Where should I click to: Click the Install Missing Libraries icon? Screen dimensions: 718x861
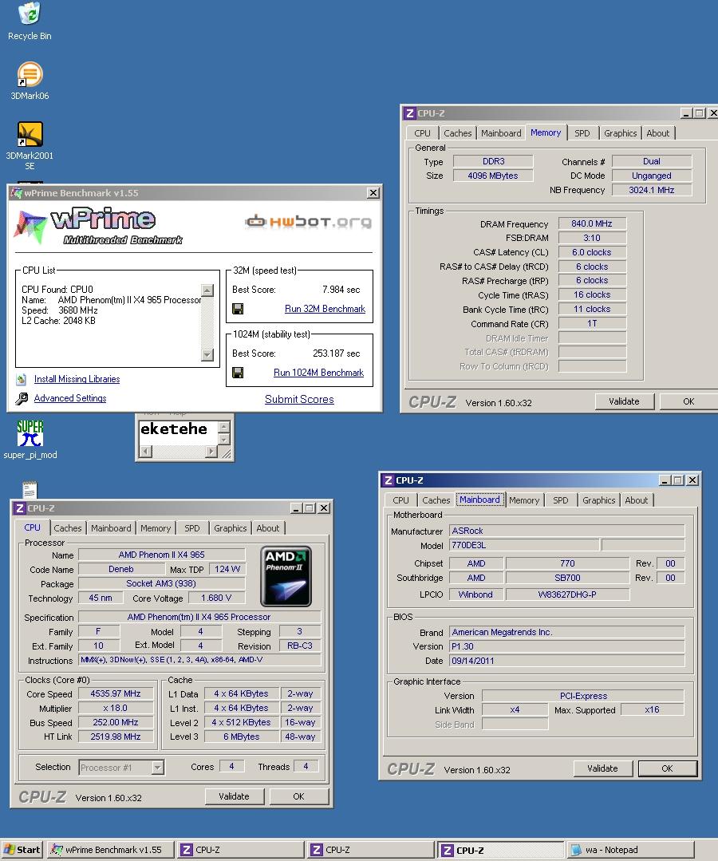[22, 380]
